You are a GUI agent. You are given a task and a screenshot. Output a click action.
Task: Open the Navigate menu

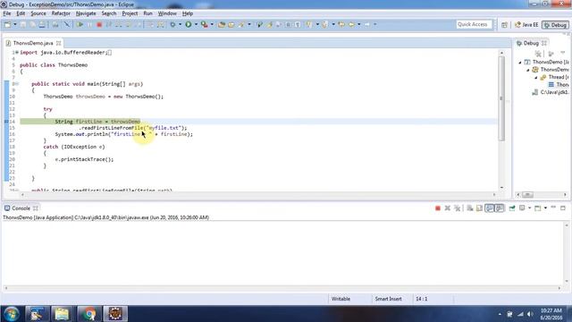coord(86,13)
